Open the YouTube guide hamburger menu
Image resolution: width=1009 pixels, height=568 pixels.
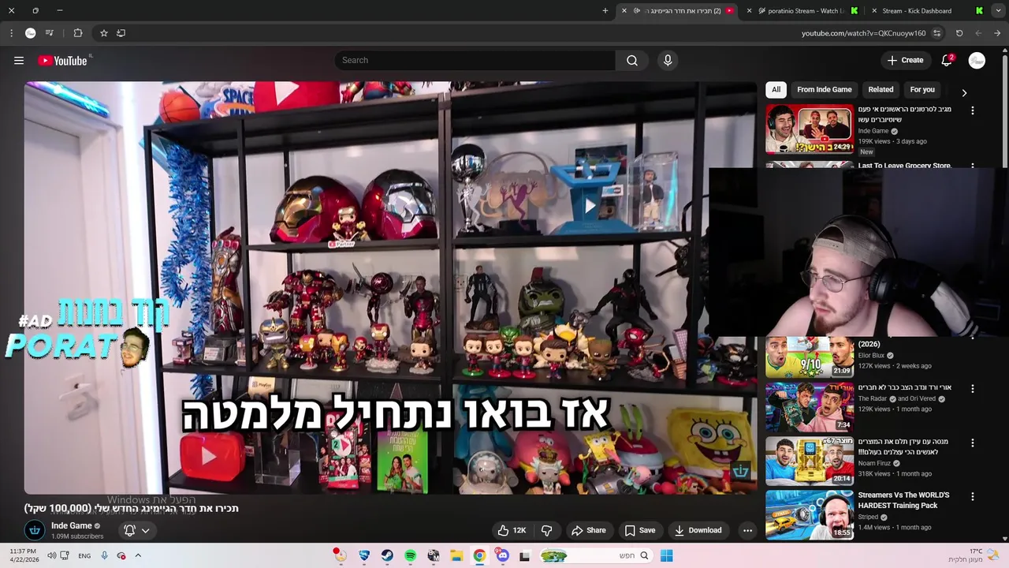tap(19, 61)
